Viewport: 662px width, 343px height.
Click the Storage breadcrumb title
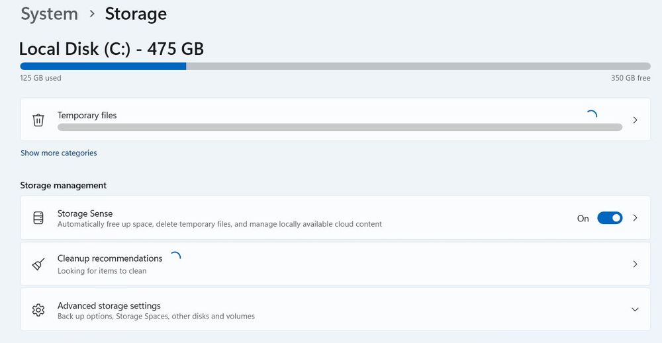click(136, 14)
